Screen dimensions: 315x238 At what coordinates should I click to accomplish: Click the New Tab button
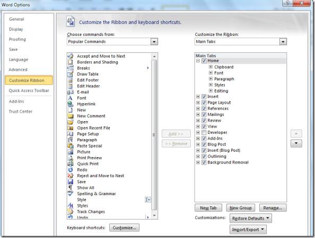[208, 208]
